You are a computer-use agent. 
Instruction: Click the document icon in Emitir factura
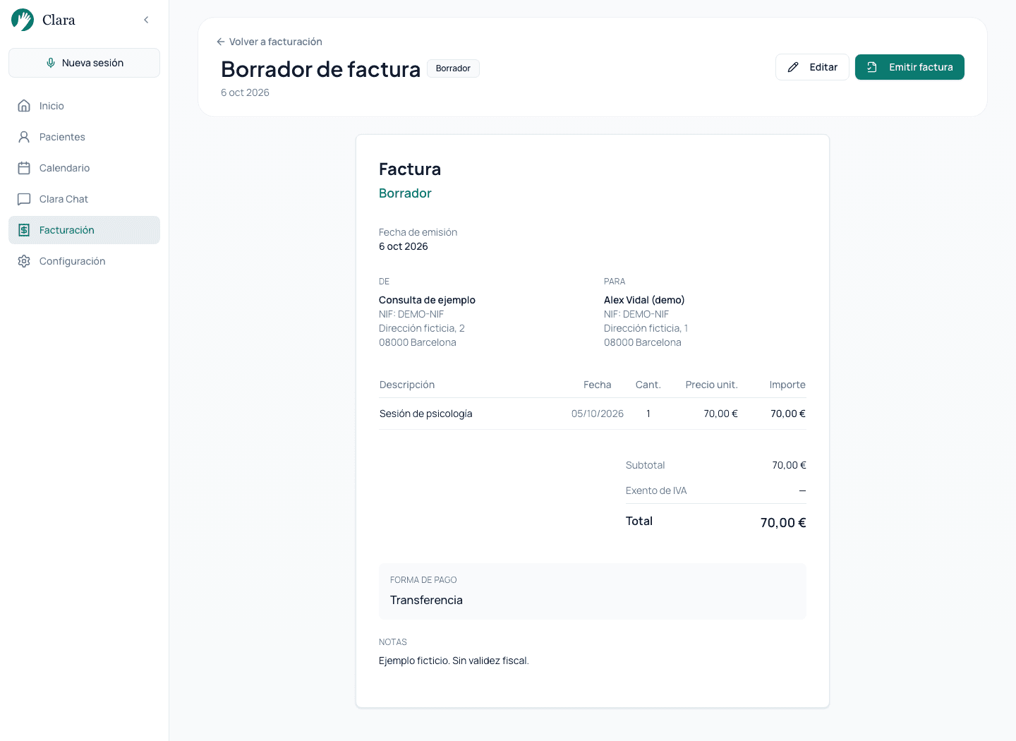pyautogui.click(x=872, y=67)
